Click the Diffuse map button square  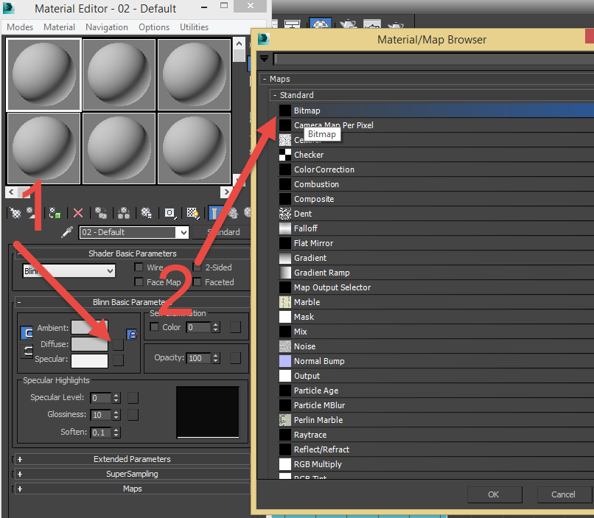(x=118, y=345)
